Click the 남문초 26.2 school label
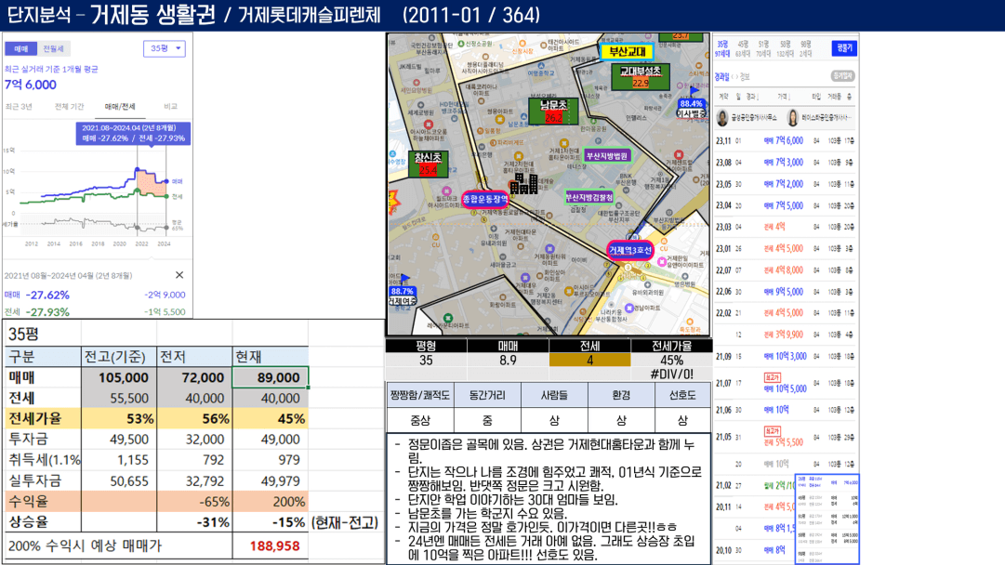The width and height of the screenshot is (1005, 565). tap(554, 111)
